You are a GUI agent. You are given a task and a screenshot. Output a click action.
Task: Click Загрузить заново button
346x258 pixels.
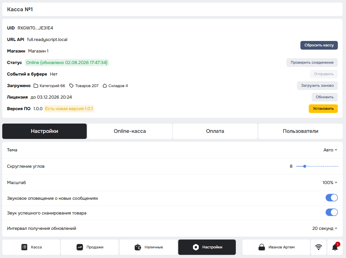317,85
